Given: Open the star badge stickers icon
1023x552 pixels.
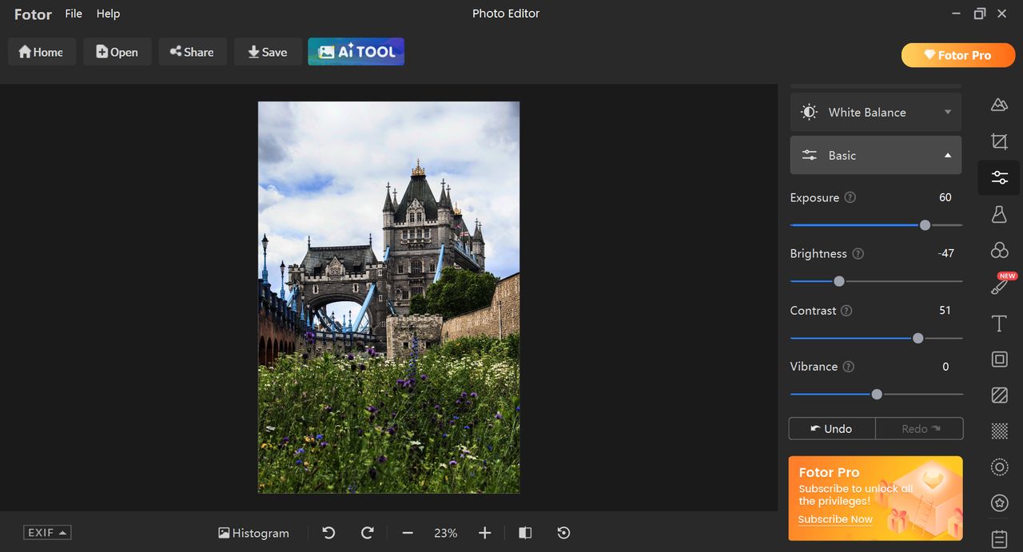Looking at the screenshot, I should click(999, 503).
